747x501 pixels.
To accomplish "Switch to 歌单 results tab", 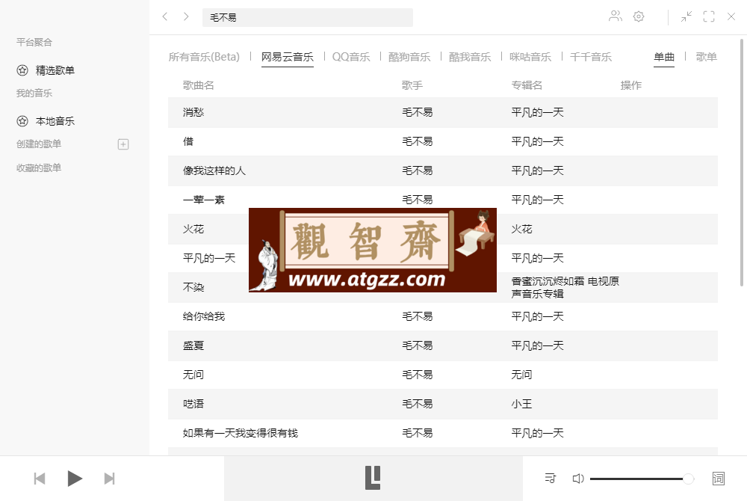I will [x=706, y=57].
